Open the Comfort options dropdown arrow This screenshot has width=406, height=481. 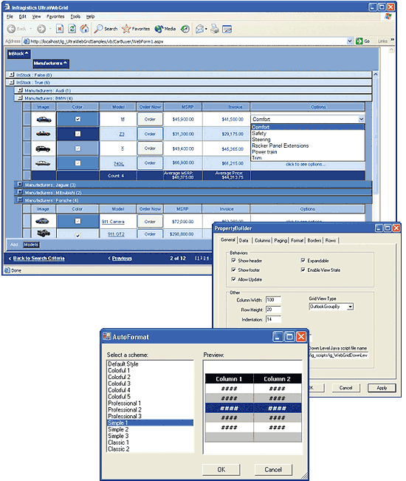361,119
